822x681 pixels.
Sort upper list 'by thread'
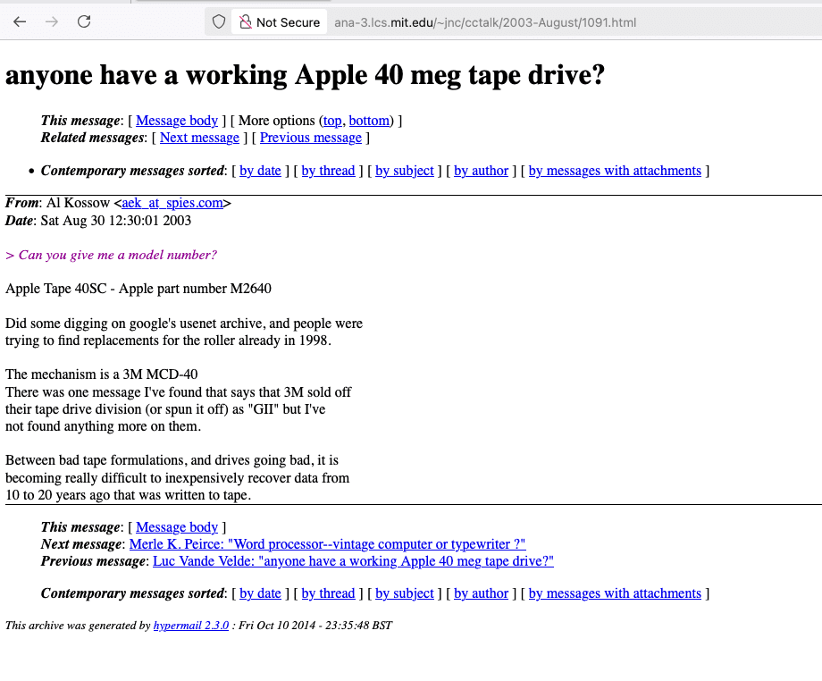[x=328, y=171]
